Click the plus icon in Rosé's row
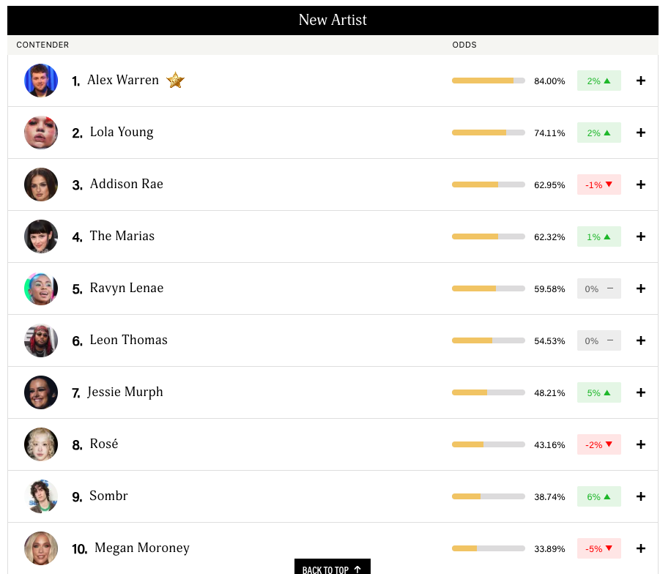The height and width of the screenshot is (574, 660). [641, 444]
